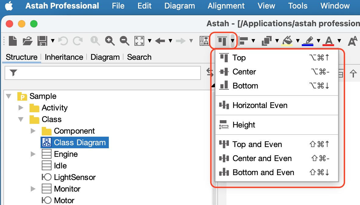Open the Save options dropdown arrow

(52, 41)
